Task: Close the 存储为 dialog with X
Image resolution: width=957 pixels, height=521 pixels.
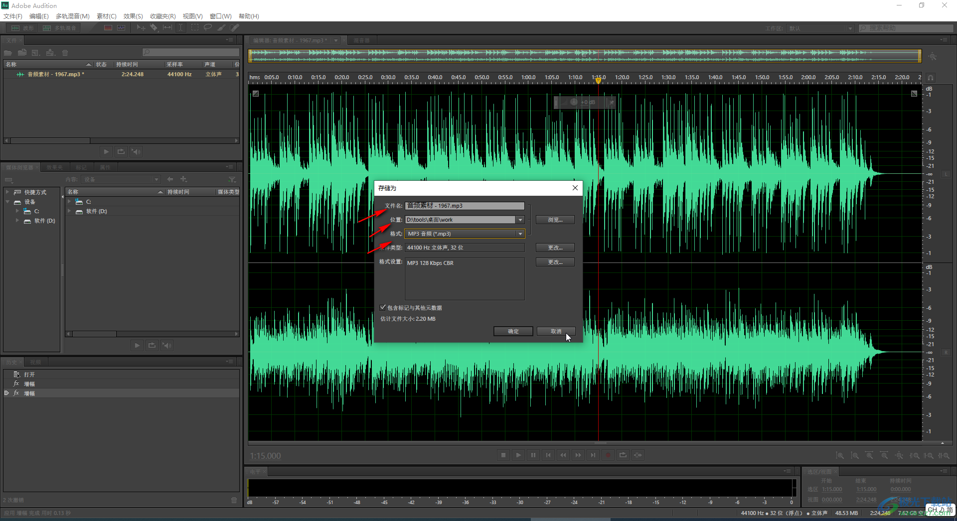Action: (575, 188)
